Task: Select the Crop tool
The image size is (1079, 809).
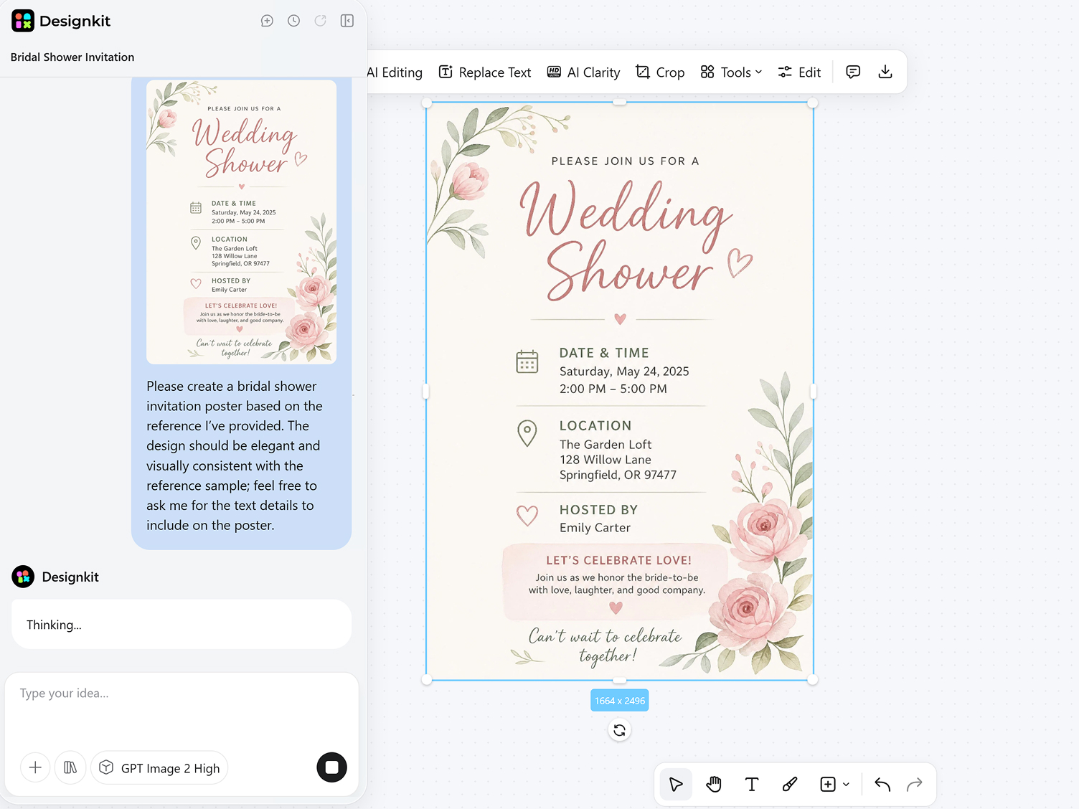Action: point(660,72)
